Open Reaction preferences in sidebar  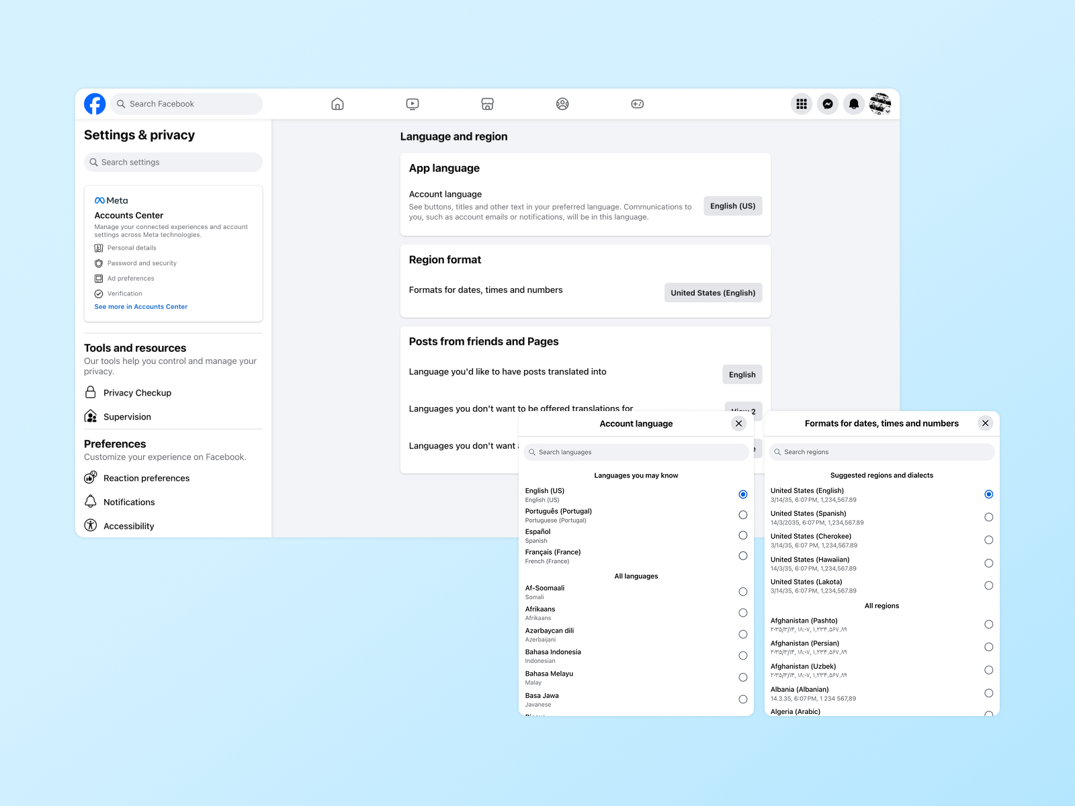point(146,478)
